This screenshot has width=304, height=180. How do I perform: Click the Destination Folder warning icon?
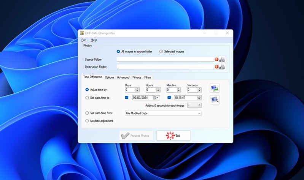(216, 66)
